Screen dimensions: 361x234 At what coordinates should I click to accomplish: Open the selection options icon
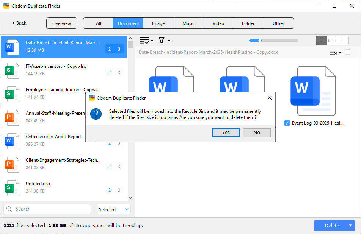(x=144, y=41)
